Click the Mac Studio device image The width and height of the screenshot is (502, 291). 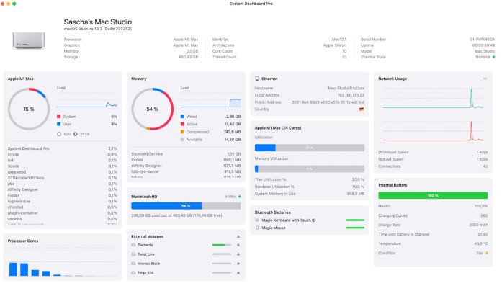pos(29,40)
